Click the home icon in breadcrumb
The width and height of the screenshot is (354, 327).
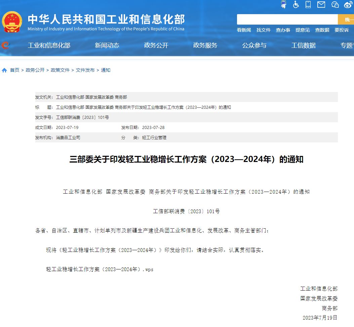pos(4,70)
